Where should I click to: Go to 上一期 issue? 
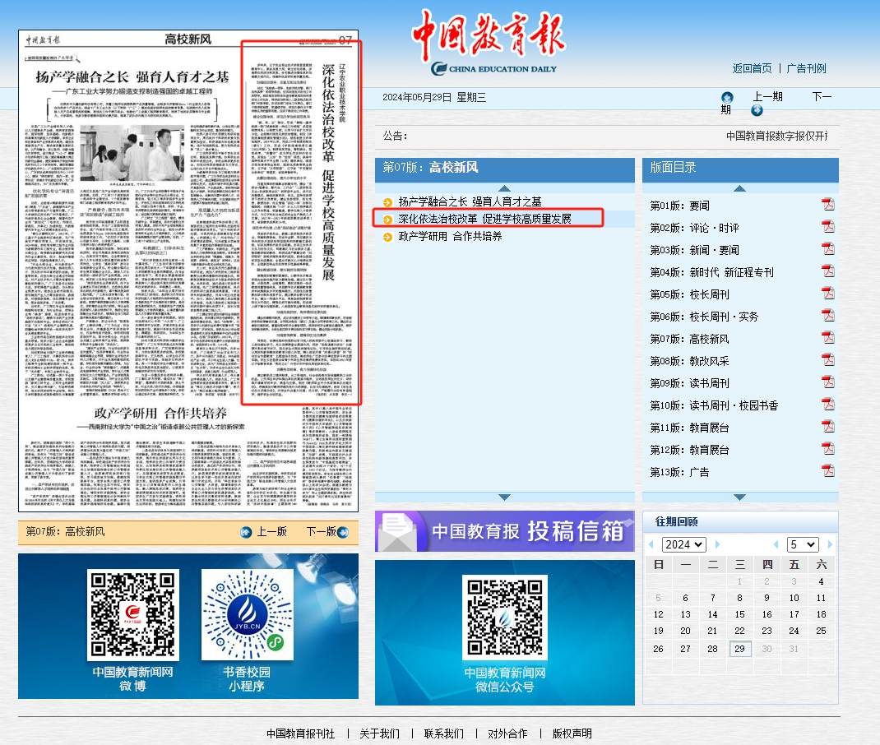[x=767, y=96]
